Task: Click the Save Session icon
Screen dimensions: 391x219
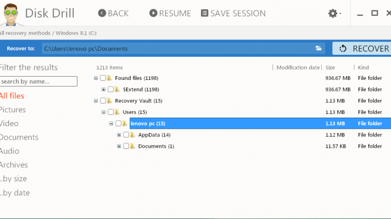Action: [x=204, y=13]
